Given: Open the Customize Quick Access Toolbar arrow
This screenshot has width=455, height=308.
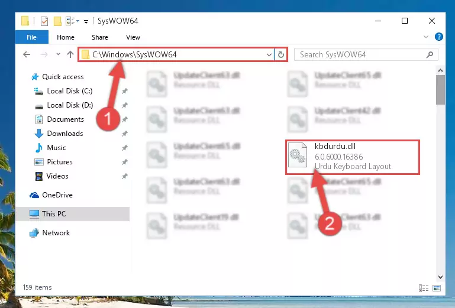Looking at the screenshot, I should (86, 21).
